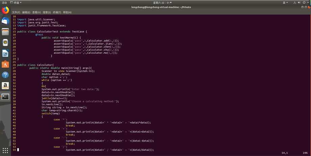Image resolution: width=311 pixels, height=156 pixels.
Task: Click 'Scanner in =new Scanner(System.in);' line
Action: pyautogui.click(x=68, y=71)
